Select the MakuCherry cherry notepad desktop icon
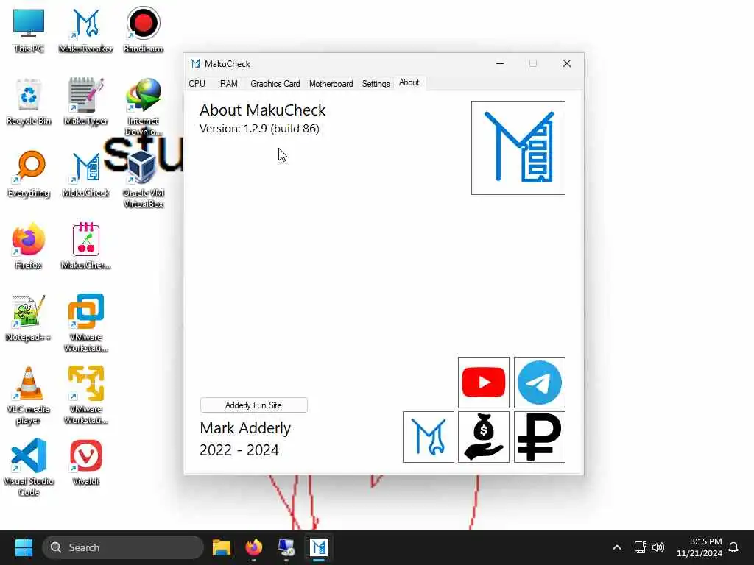This screenshot has width=754, height=565. pos(86,246)
